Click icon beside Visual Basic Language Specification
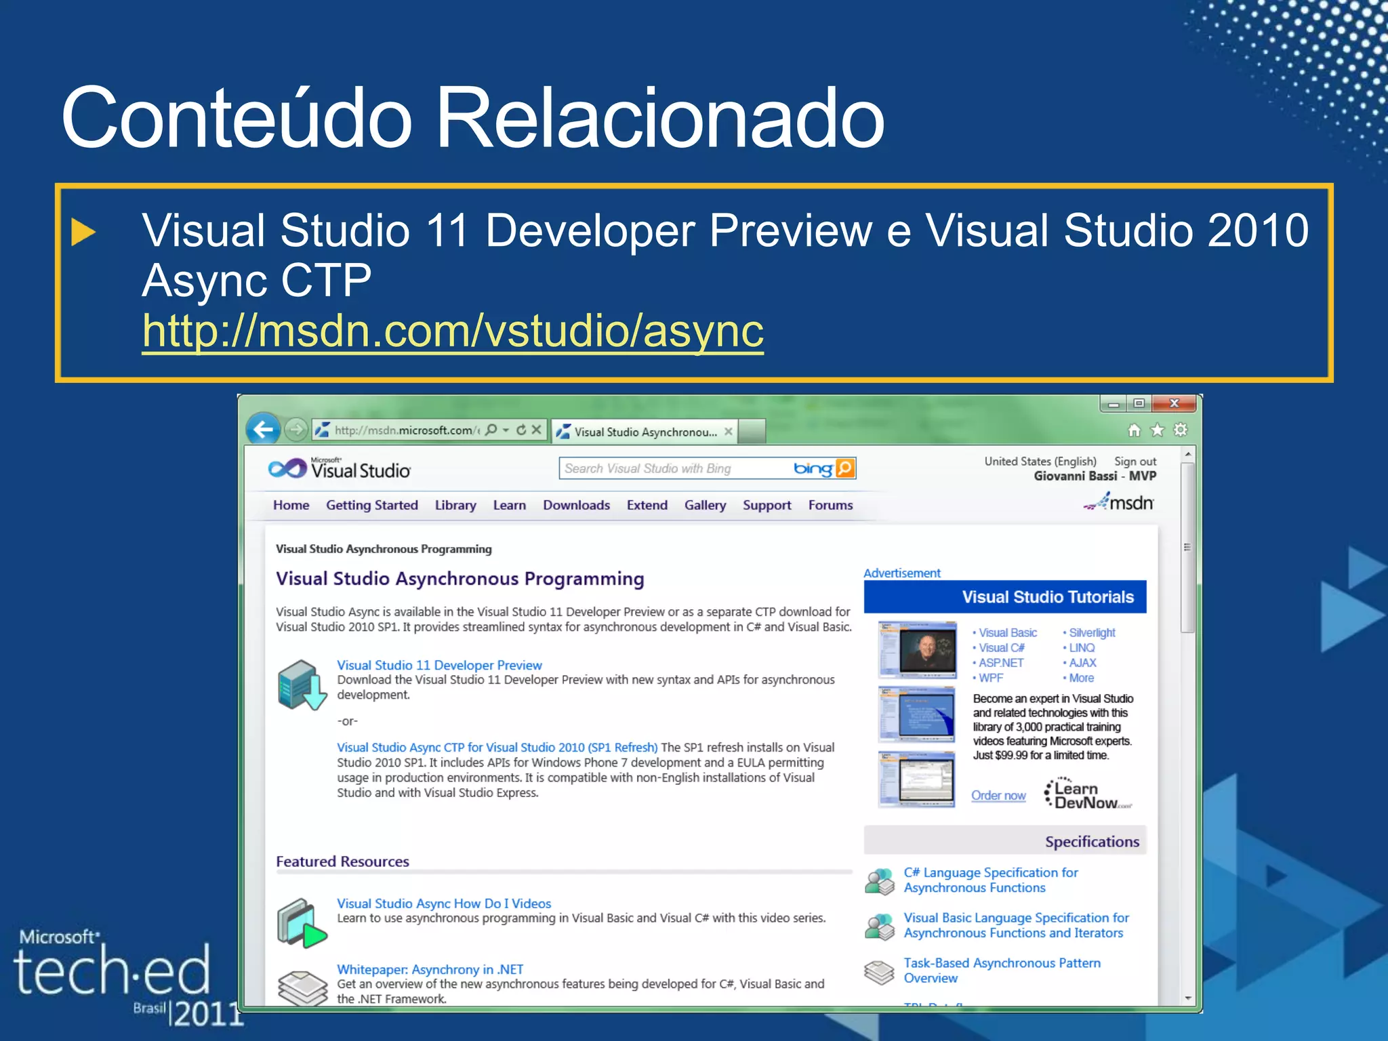 [880, 926]
